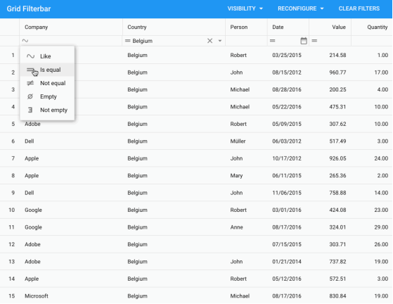Choose the Not empty operator
The width and height of the screenshot is (393, 304).
tap(47, 110)
